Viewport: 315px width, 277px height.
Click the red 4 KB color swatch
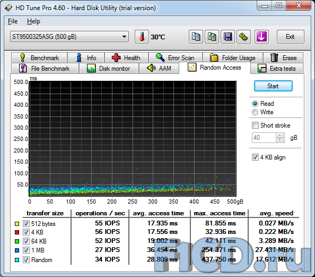click(17, 232)
